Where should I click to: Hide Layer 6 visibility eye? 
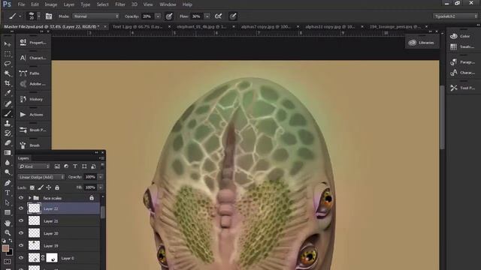point(21,258)
